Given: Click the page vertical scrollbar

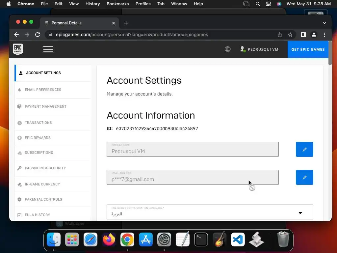Looking at the screenshot, I should click(330, 53).
